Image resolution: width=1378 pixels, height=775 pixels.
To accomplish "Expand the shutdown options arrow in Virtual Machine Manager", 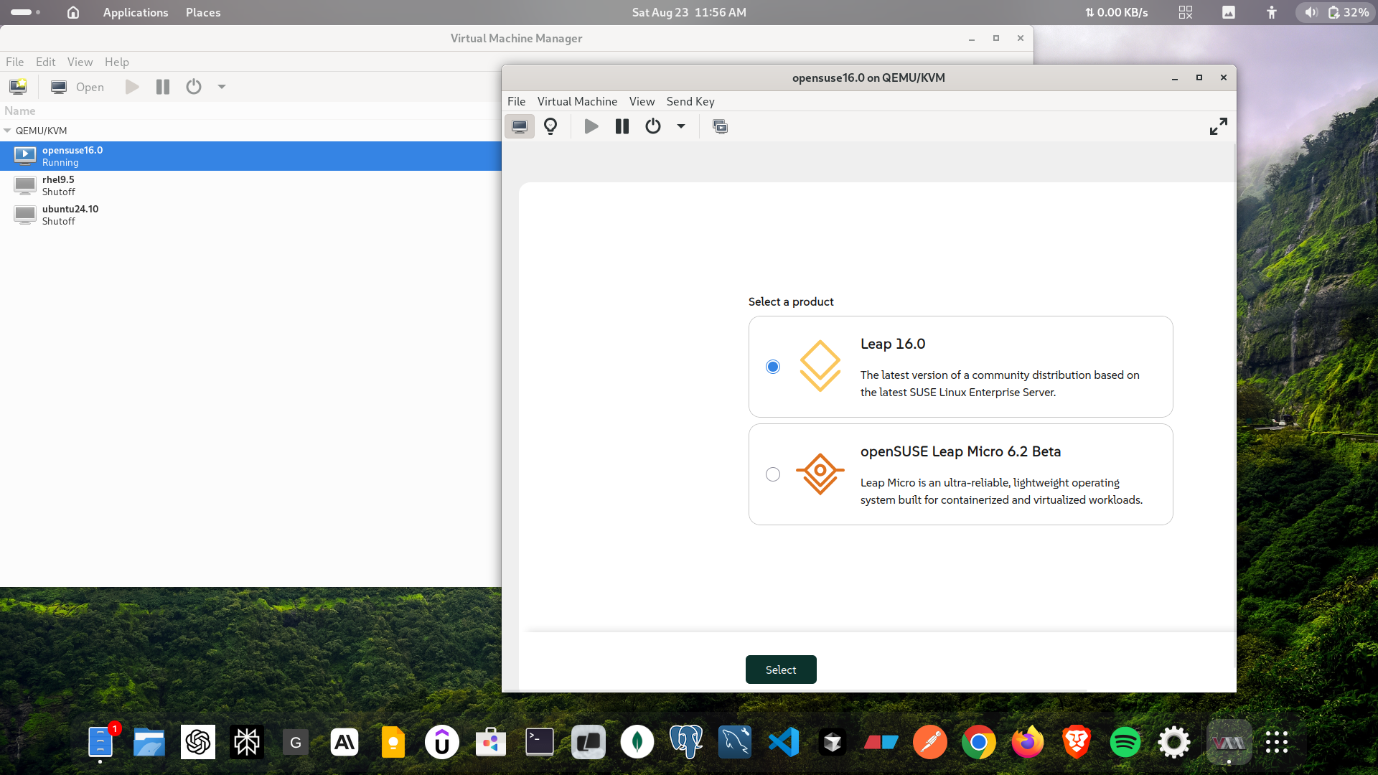I will tap(222, 87).
